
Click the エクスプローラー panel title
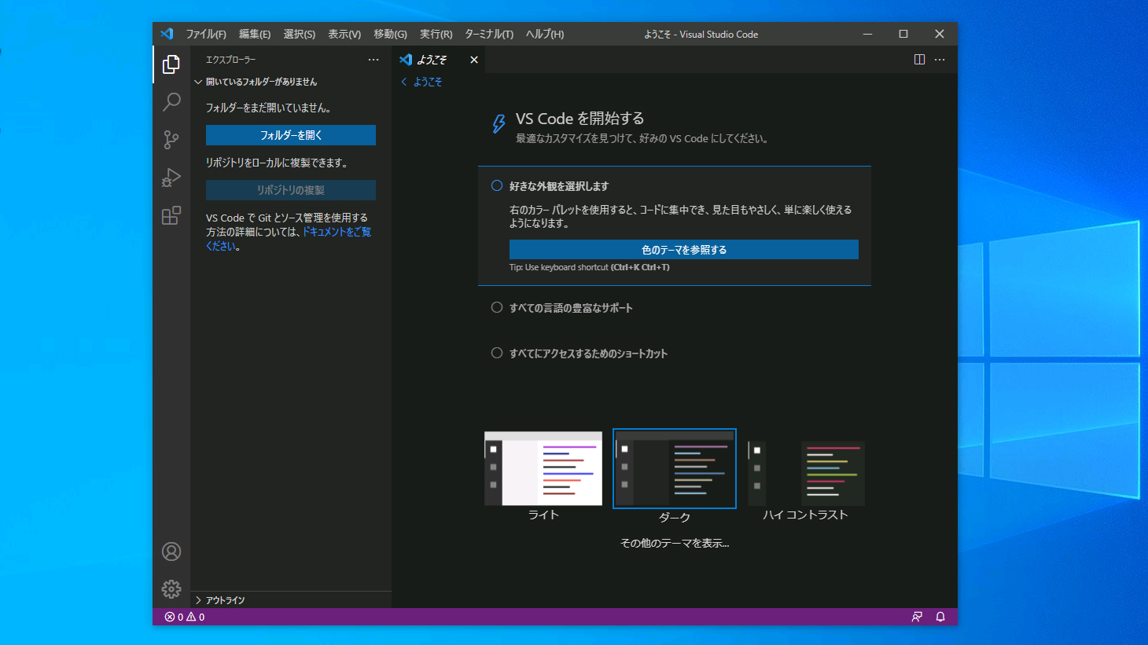(x=230, y=60)
